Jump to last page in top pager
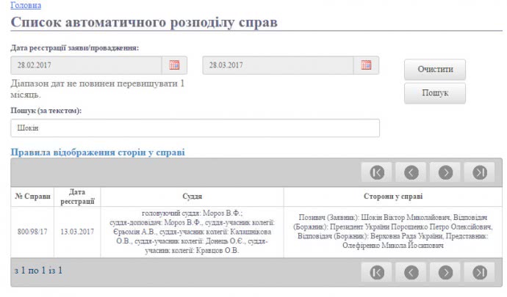This screenshot has width=507, height=297. tap(479, 172)
